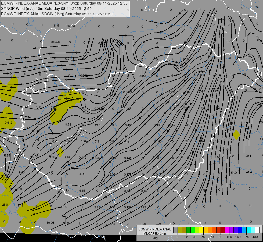
Task: Click the map value 0.612
Action: 8,123
